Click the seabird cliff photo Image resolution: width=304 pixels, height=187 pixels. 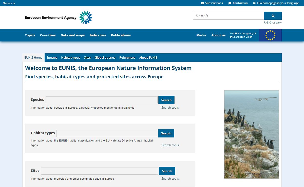pyautogui.click(x=252, y=134)
